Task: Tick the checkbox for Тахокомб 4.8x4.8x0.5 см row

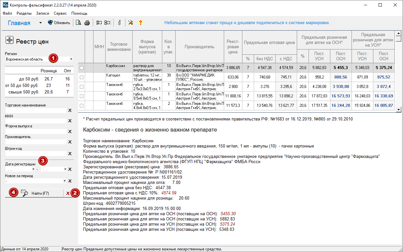Action: point(81,105)
